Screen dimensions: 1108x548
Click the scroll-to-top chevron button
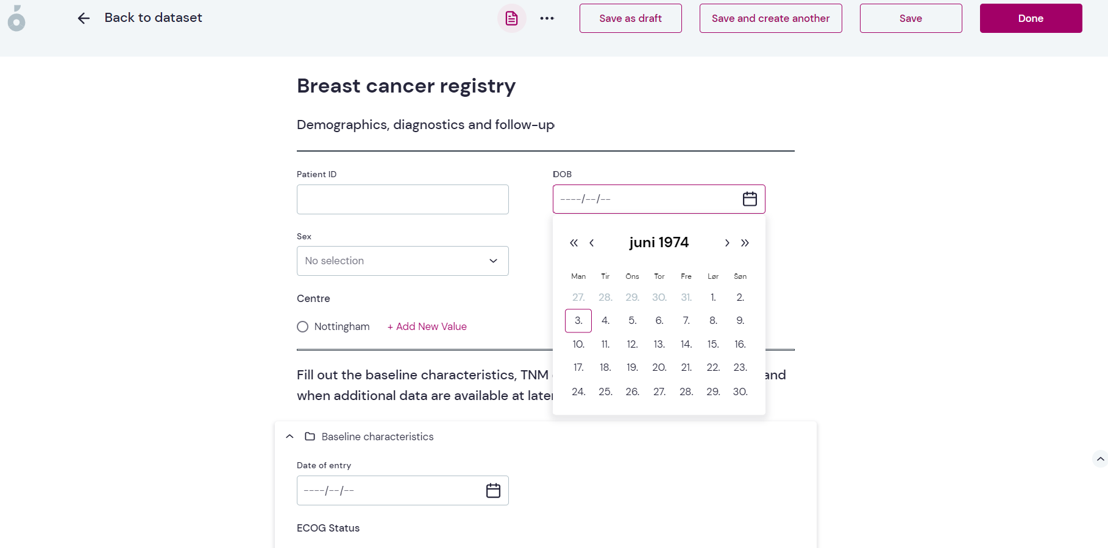click(x=1100, y=458)
